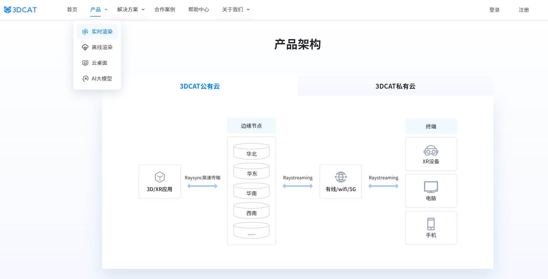This screenshot has width=548, height=279.
Task: Open the 解决方案 nav item
Action: tap(128, 10)
